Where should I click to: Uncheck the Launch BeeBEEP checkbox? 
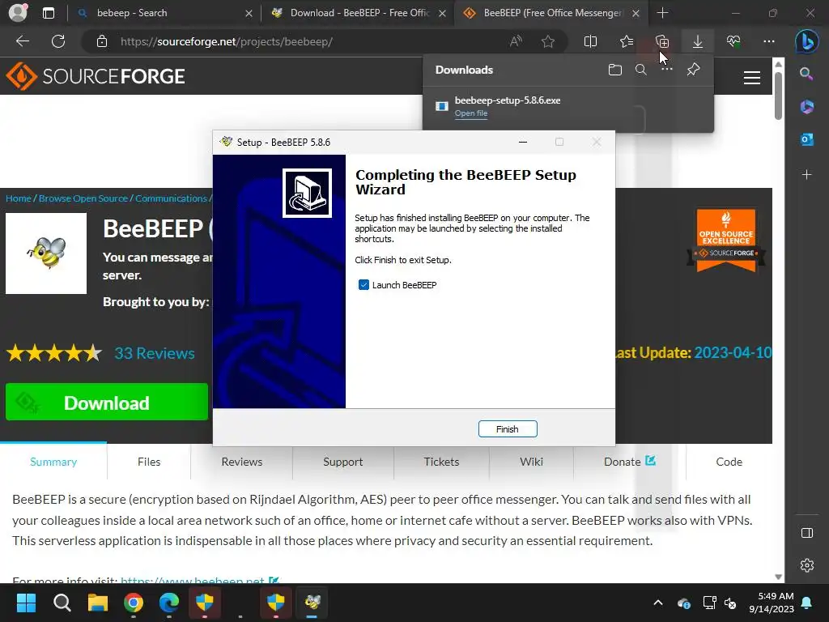click(x=363, y=285)
